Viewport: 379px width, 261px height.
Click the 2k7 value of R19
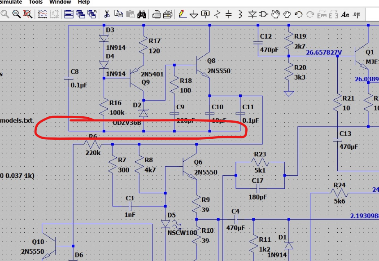tap(300, 46)
